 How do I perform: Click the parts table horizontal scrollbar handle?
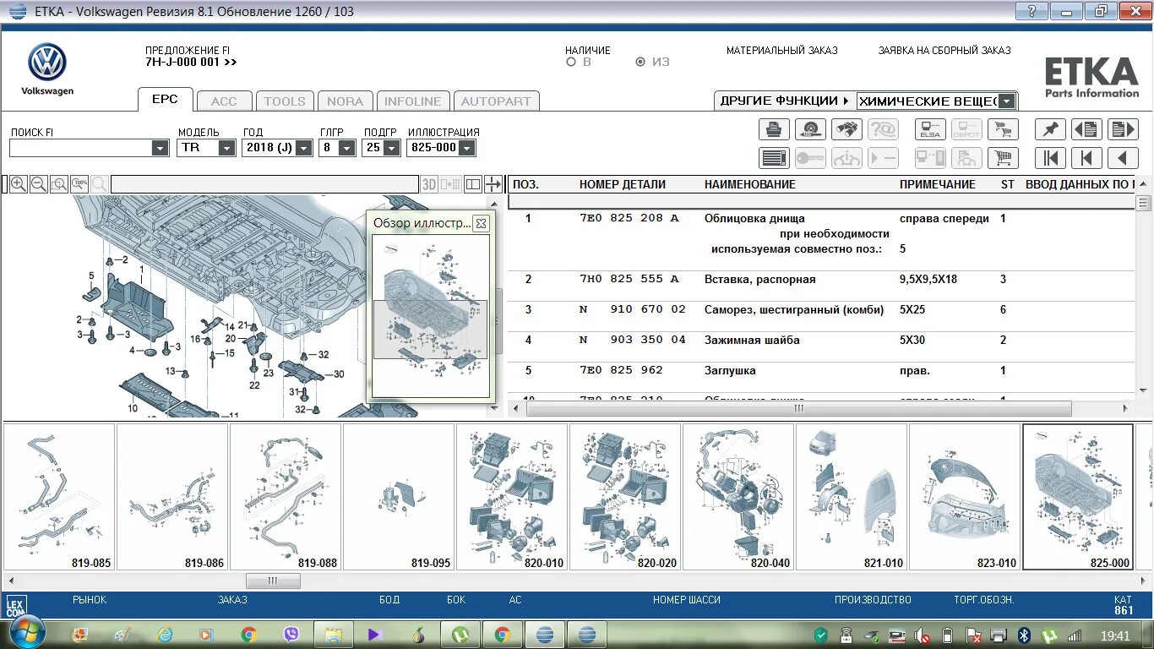pos(799,408)
